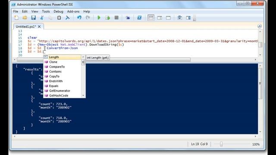This screenshot has width=276, height=155.
Task: Choose Clone in the IntelliSense list
Action: [x=62, y=62]
